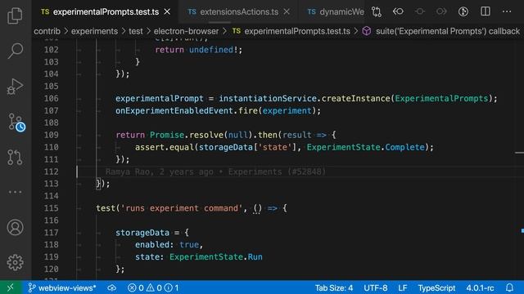Click the middle circle navigation icon in the editor toolbar
Image resolution: width=524 pixels, height=294 pixels.
[x=420, y=11]
